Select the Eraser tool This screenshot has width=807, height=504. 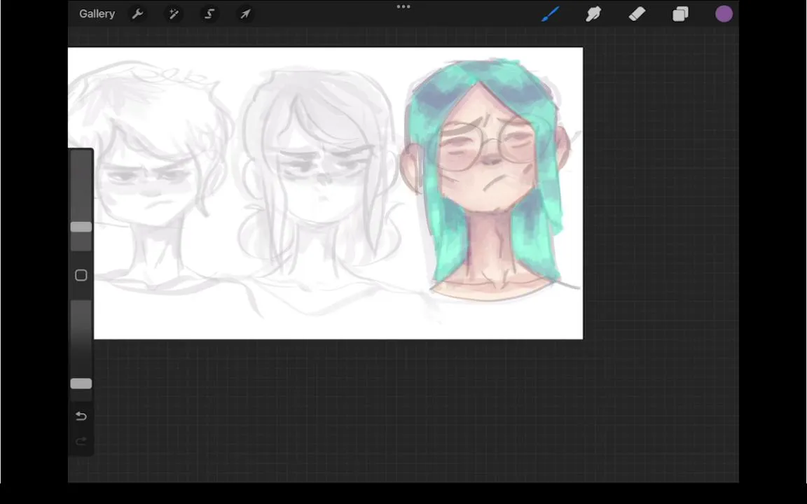637,14
